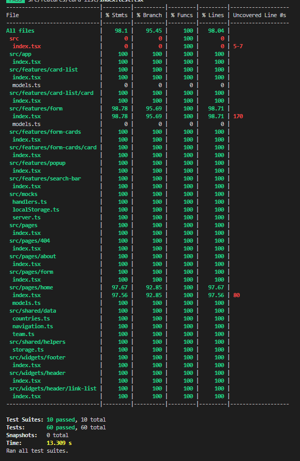Screen dimensions: 300x461
Task: Select the 'src/pages/about' directory label
Action: pos(33,256)
